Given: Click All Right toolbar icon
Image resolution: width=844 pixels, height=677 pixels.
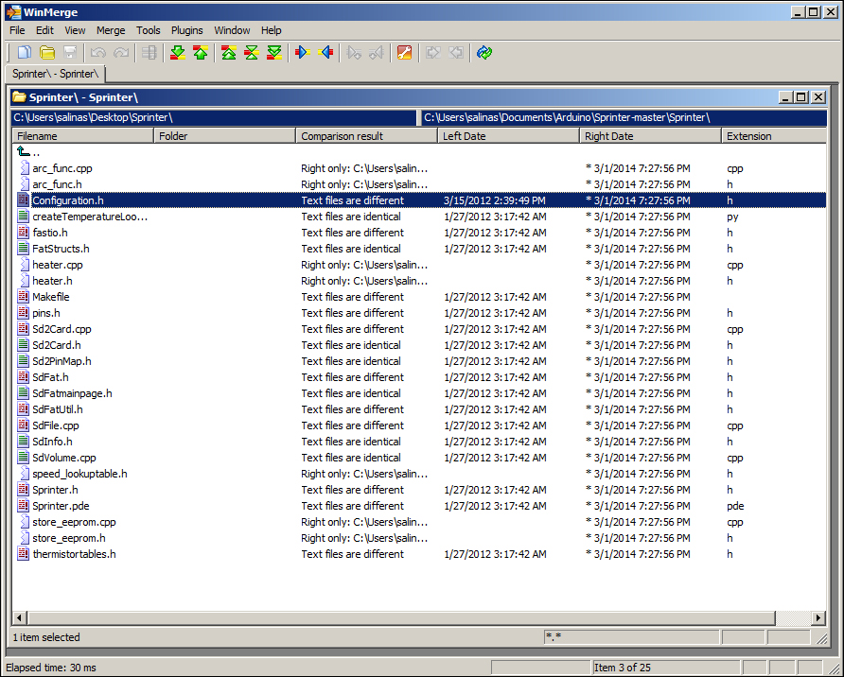Looking at the screenshot, I should (432, 53).
